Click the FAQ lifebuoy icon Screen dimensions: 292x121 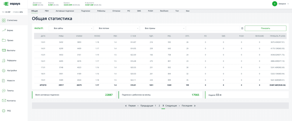[4, 110]
